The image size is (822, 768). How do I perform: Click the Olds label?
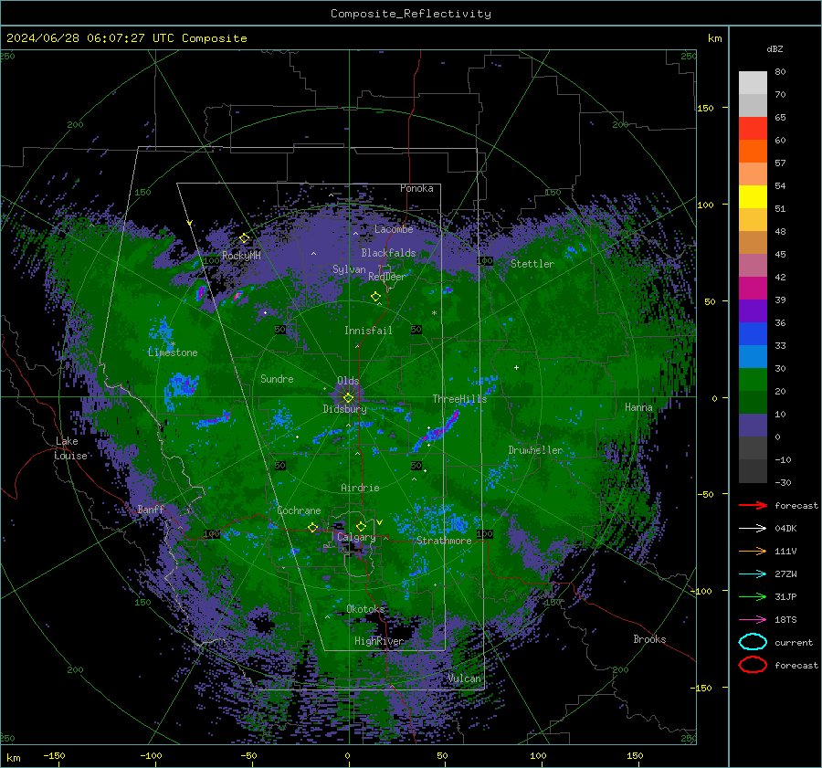pos(348,381)
